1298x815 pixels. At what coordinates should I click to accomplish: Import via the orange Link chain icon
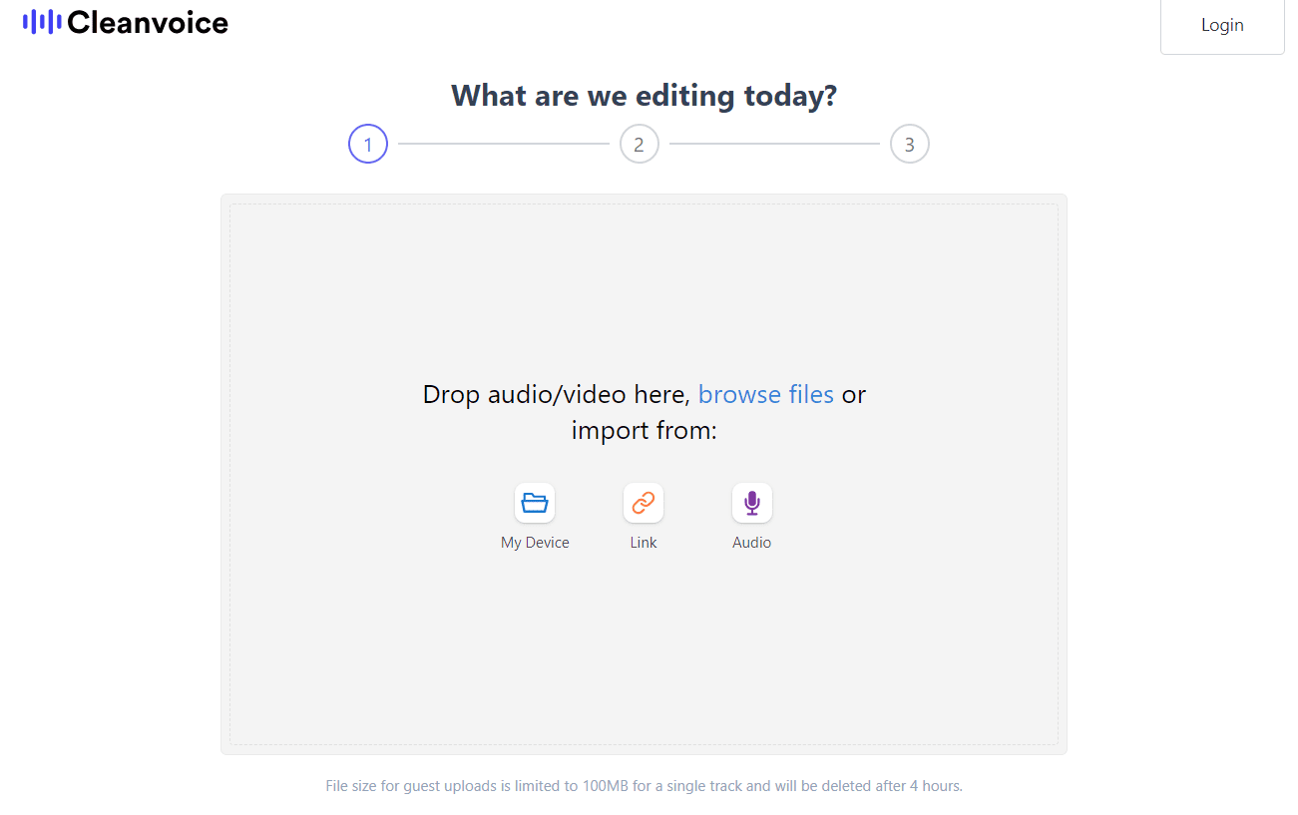coord(644,503)
